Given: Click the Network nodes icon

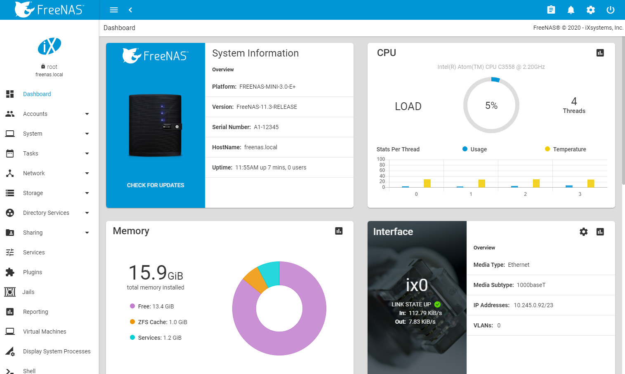Looking at the screenshot, I should 10,173.
